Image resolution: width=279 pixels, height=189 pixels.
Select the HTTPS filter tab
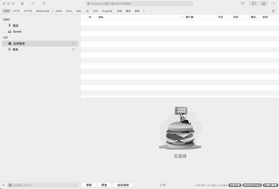(x=28, y=11)
